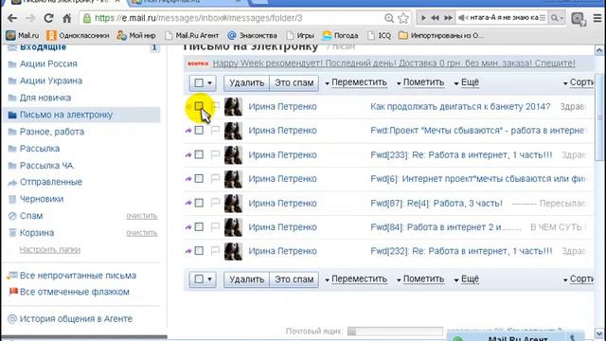Skip to the previous track in music toolbar
This screenshot has width=606, height=341.
(x=435, y=18)
